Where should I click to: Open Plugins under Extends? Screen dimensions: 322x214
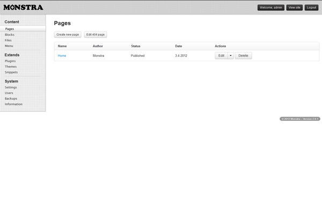point(10,61)
